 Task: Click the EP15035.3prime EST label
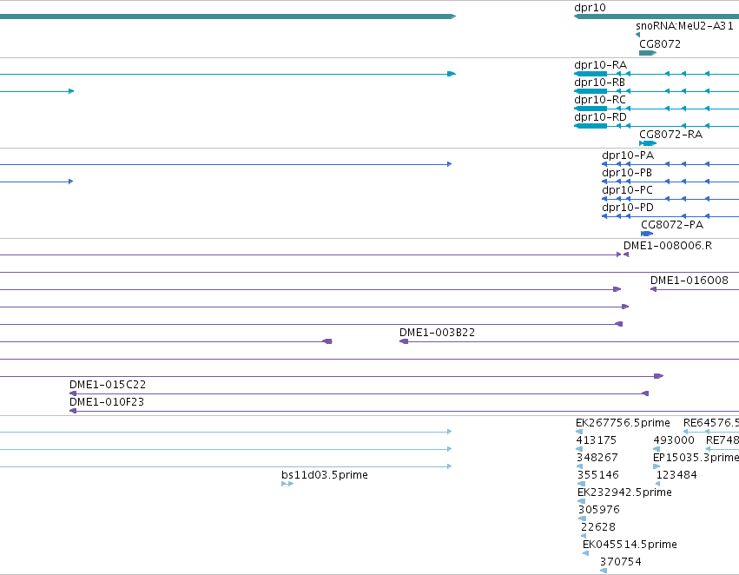click(696, 458)
